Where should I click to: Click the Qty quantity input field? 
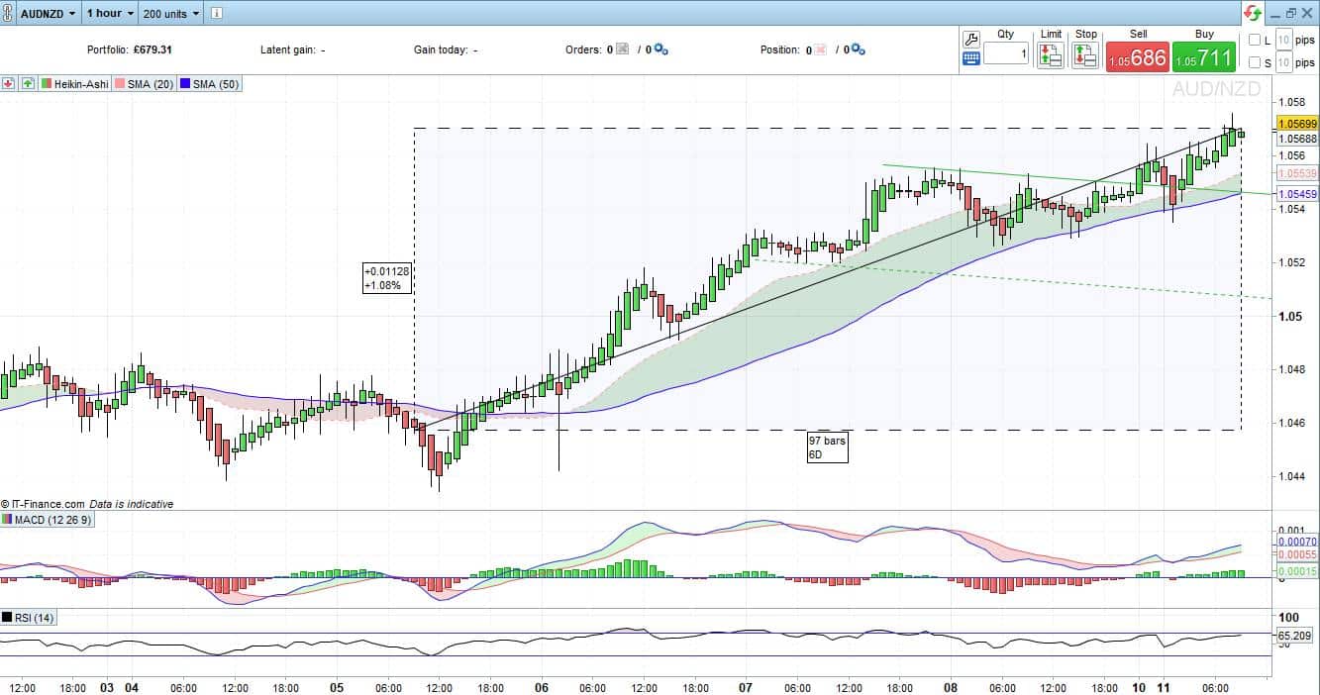(x=1006, y=53)
